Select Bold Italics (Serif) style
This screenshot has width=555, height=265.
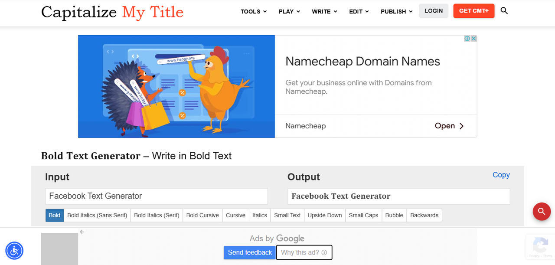157,215
